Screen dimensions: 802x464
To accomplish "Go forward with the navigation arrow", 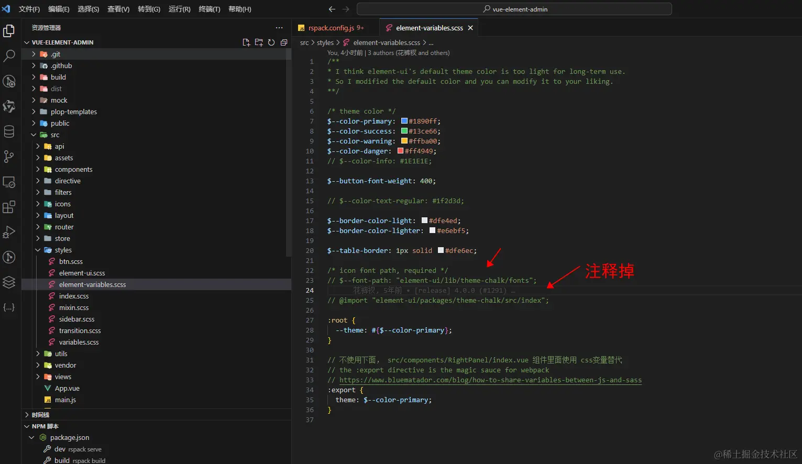I will [346, 9].
